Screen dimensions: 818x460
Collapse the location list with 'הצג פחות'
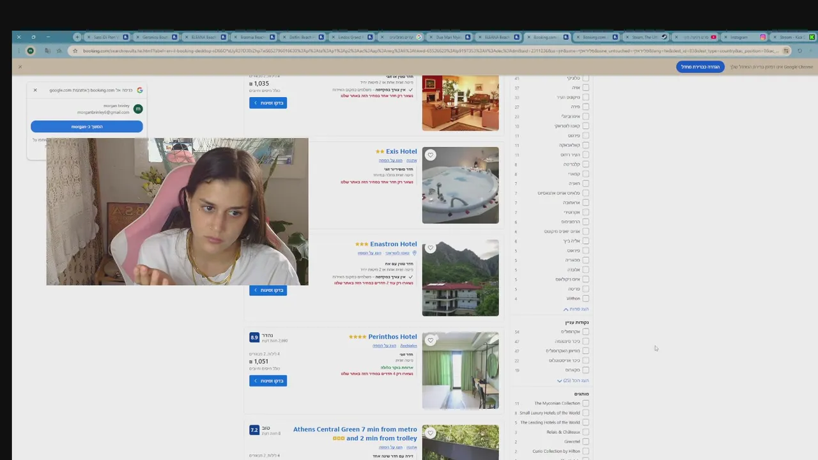pos(576,309)
